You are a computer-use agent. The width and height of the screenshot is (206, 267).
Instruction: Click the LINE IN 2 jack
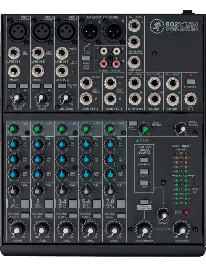pos(38,53)
